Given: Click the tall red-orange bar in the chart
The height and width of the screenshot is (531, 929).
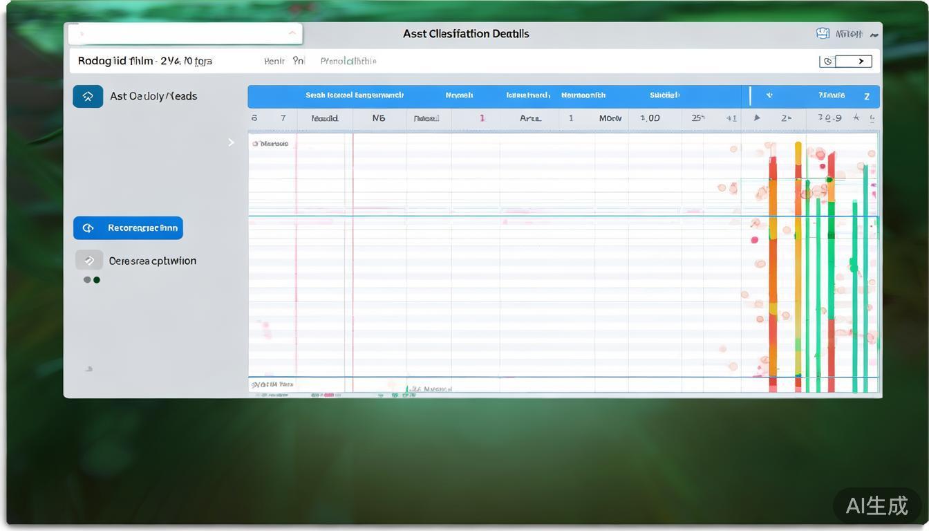Looking at the screenshot, I should [773, 270].
